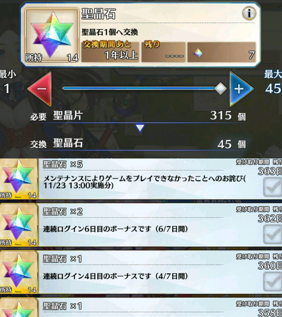Image resolution: width=282 pixels, height=317 pixels.
Task: Tap the 聖晶石 ×5 item thumbnail
Action: coord(19,179)
